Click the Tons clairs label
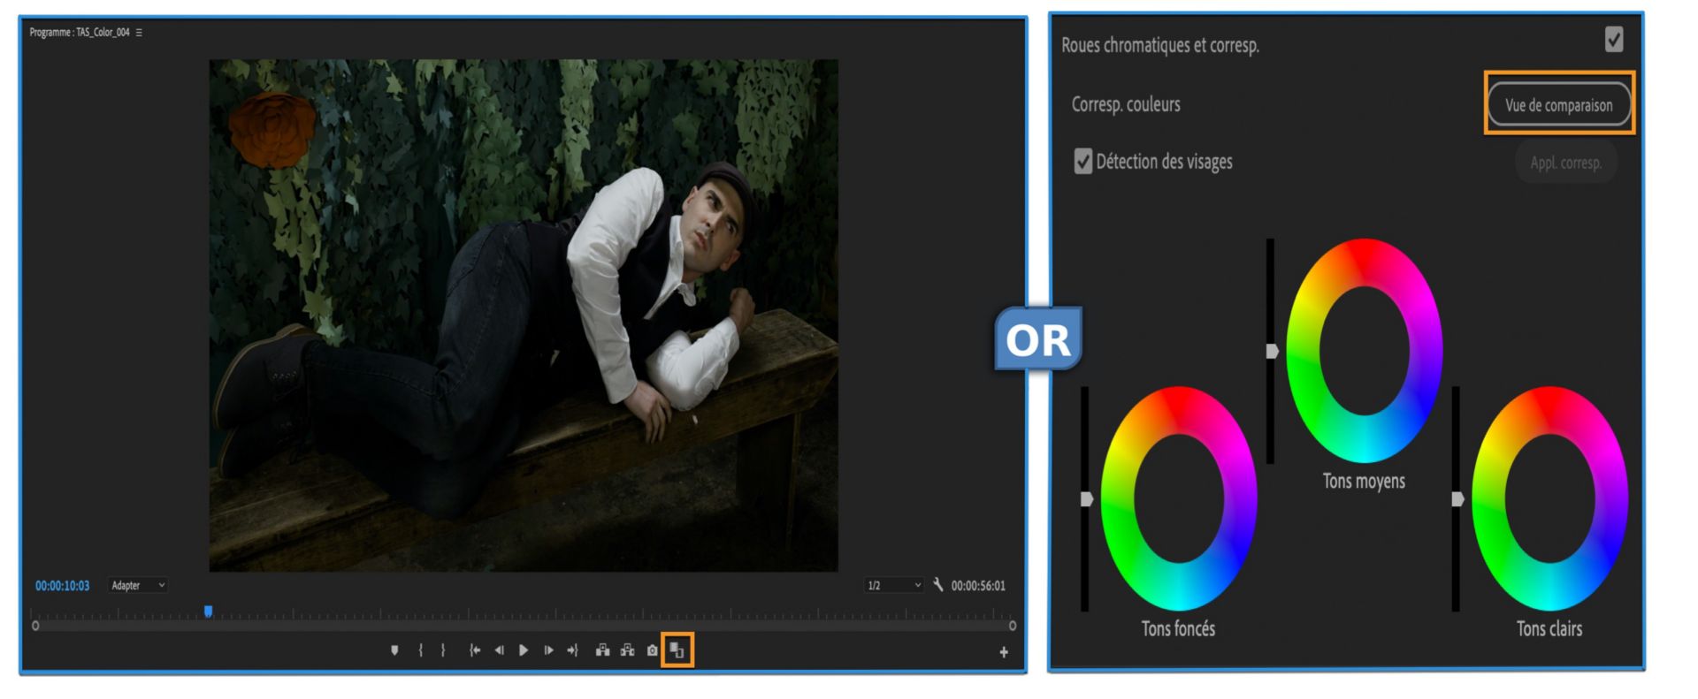Image resolution: width=1698 pixels, height=699 pixels. click(1549, 629)
